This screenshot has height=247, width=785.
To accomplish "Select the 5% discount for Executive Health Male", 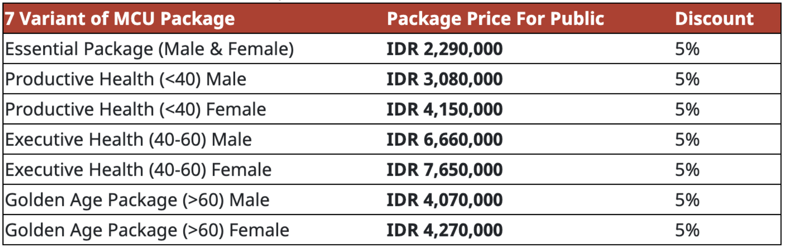I will point(687,140).
